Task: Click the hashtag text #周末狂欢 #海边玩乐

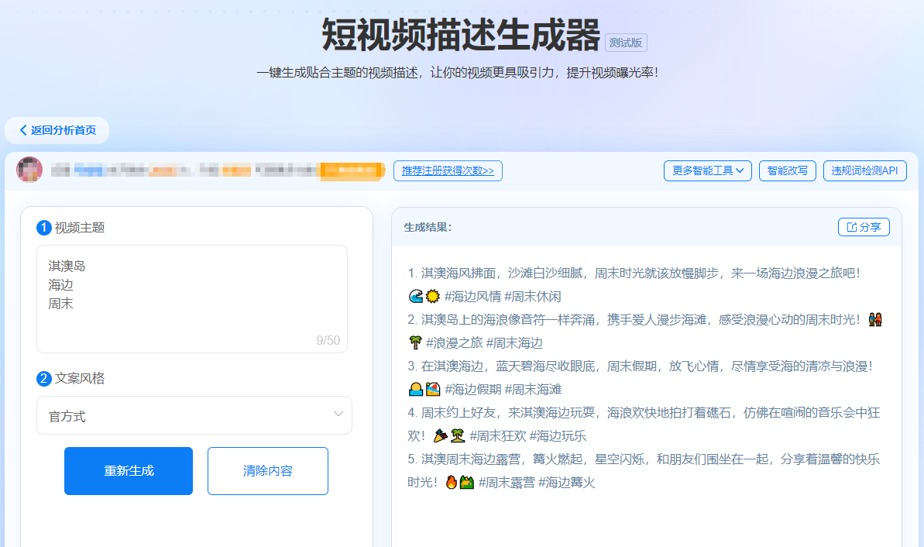Action: pos(527,436)
